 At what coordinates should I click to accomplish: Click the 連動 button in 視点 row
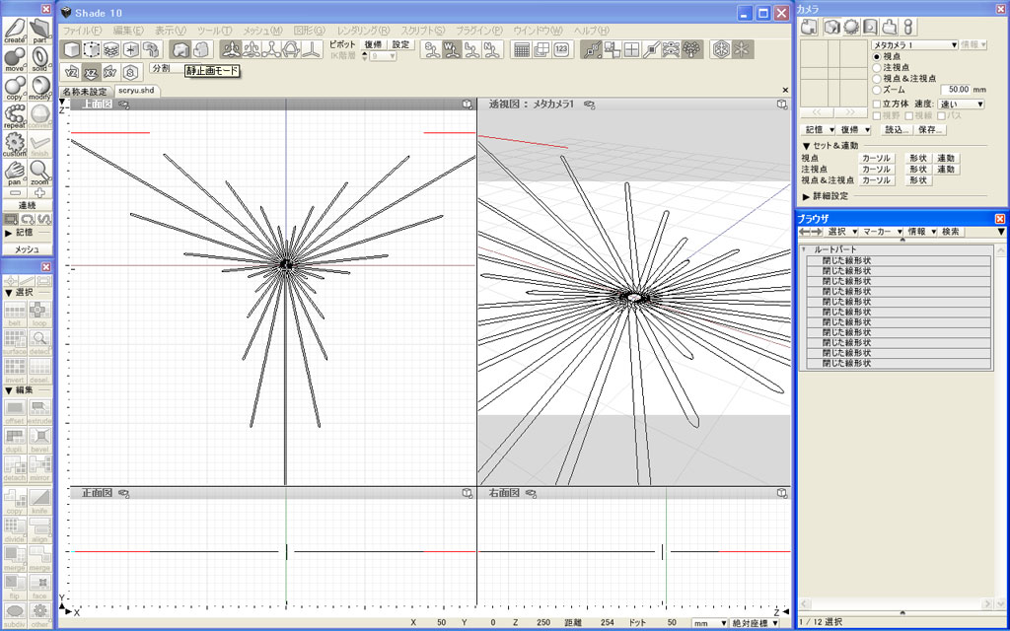click(x=946, y=159)
